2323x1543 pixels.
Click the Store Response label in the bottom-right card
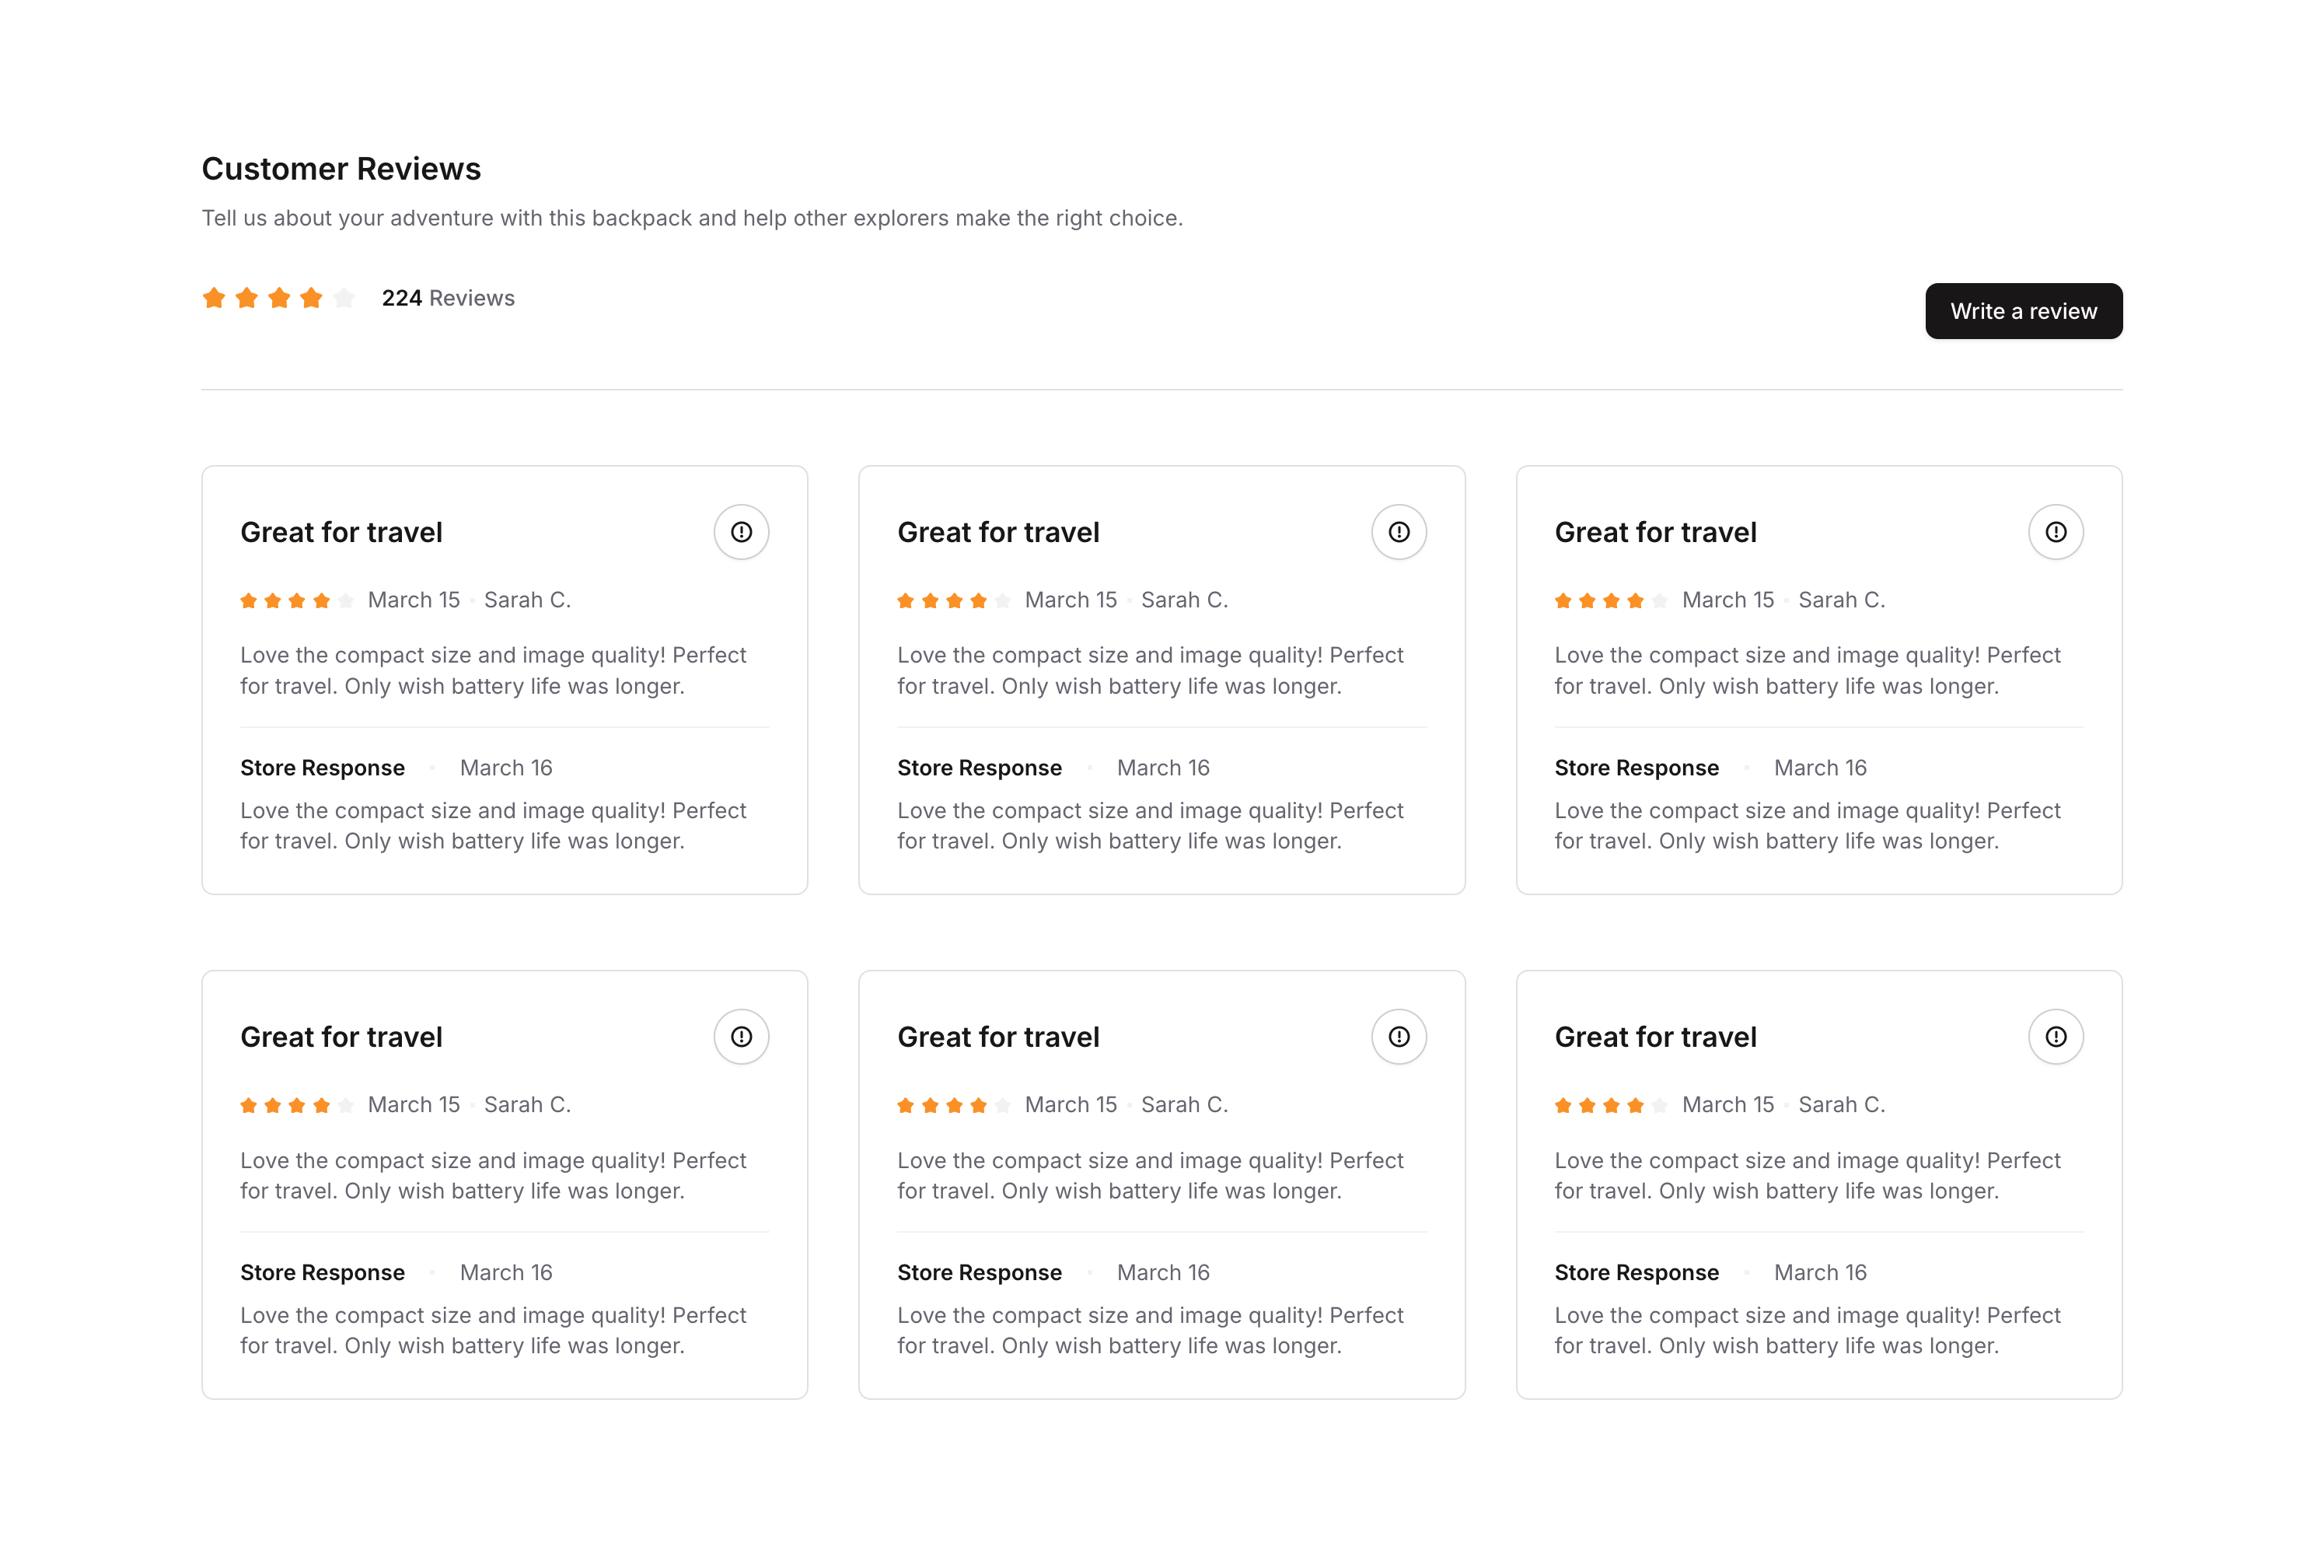click(1637, 1272)
